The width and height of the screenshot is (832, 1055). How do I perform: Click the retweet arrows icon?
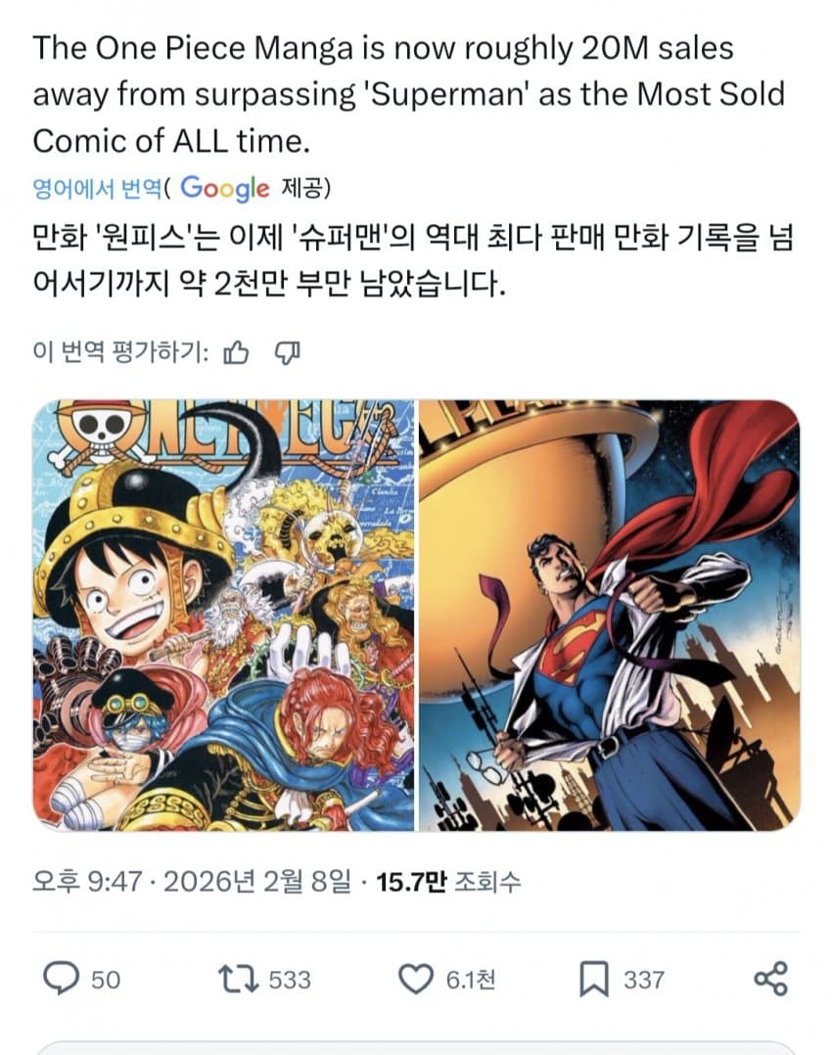click(x=238, y=979)
